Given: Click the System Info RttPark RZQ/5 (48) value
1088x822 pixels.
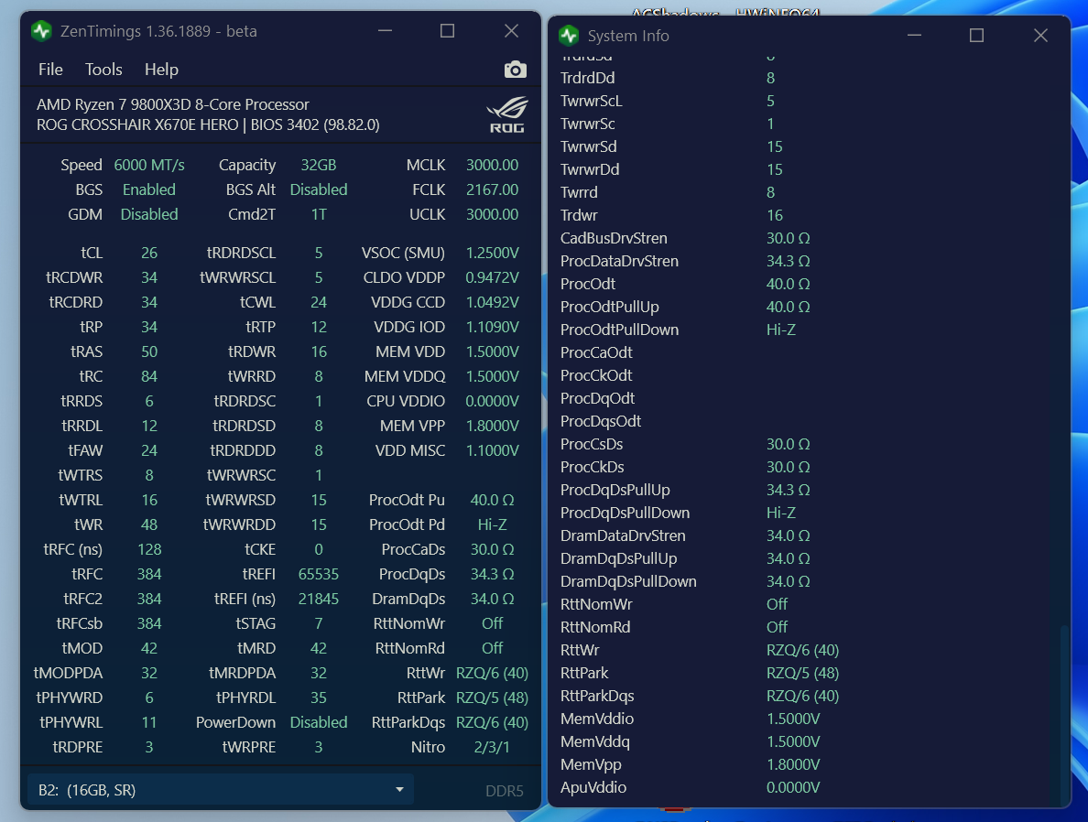Looking at the screenshot, I should (802, 673).
